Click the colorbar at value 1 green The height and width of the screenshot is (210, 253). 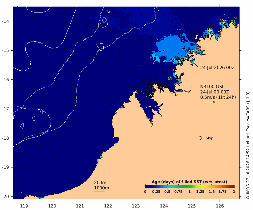point(190,186)
